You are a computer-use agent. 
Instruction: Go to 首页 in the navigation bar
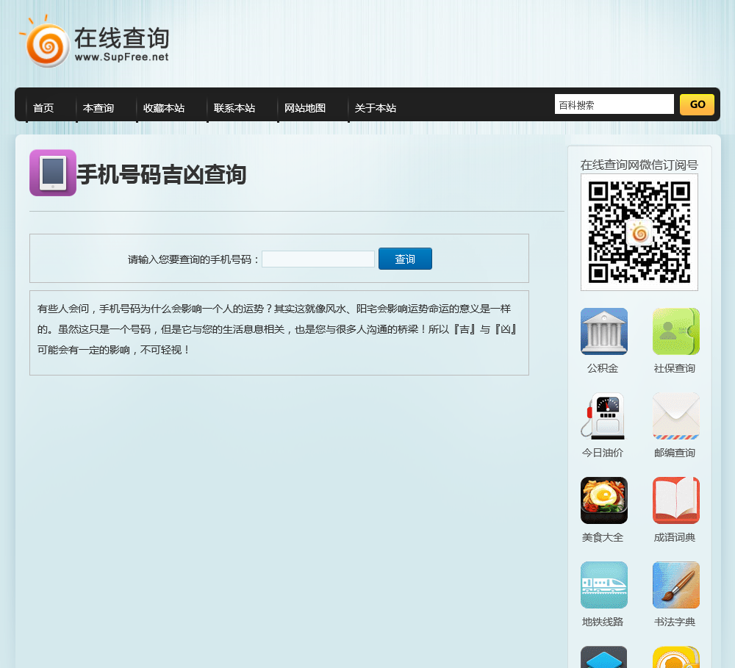coord(43,108)
